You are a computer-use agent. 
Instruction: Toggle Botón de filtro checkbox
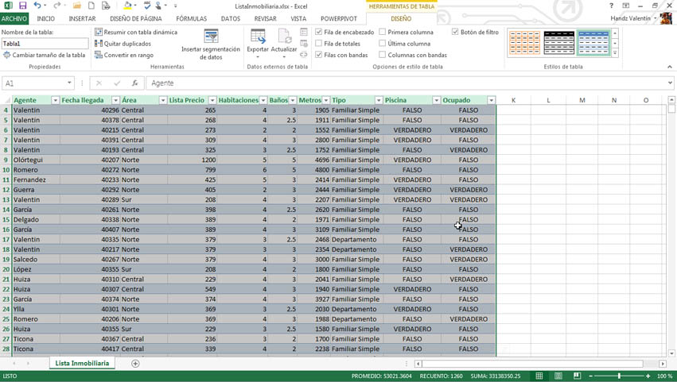coord(455,33)
